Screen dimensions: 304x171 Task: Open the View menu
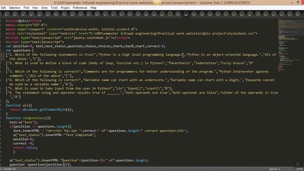pos(35,8)
